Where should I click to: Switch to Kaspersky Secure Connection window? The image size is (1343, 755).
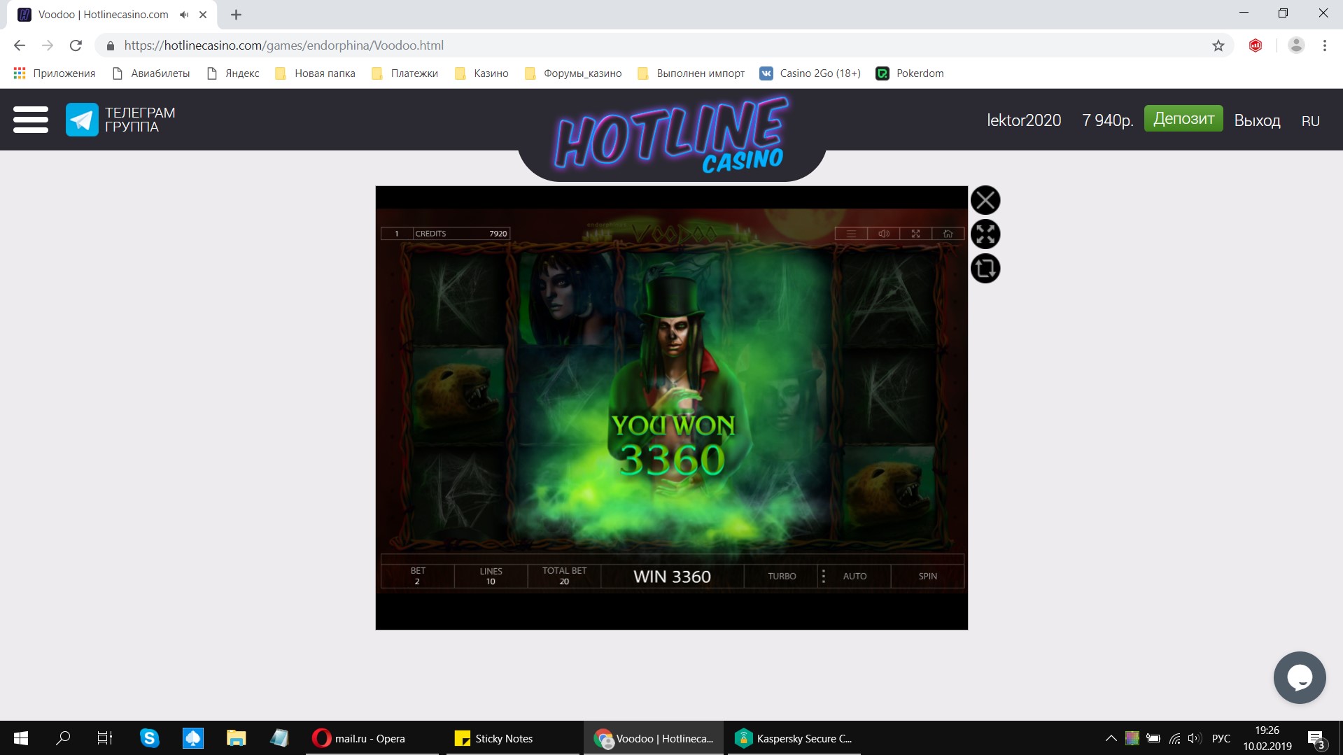(x=794, y=738)
